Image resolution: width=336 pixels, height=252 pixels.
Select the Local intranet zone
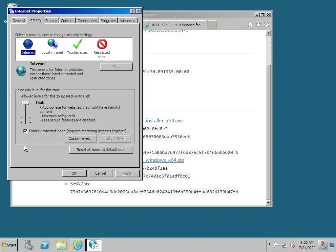point(52,47)
